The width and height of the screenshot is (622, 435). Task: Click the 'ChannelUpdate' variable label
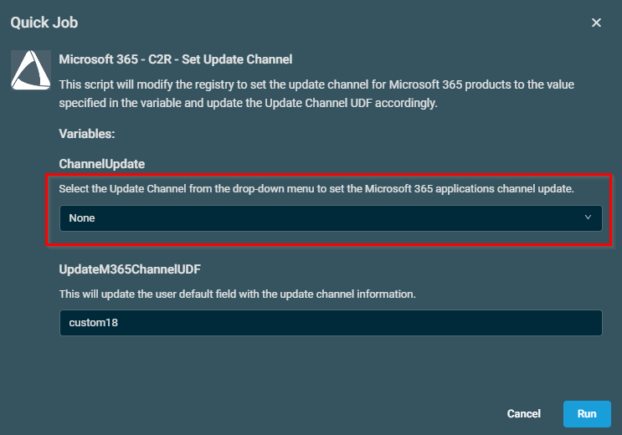(102, 163)
